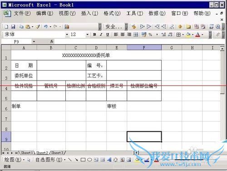Open the Name Box dropdown
The height and width of the screenshot is (171, 227).
(34, 42)
